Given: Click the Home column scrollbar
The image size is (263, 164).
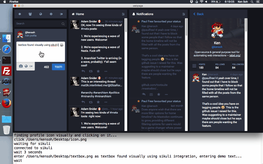Looking at the screenshot, I should point(126,25).
